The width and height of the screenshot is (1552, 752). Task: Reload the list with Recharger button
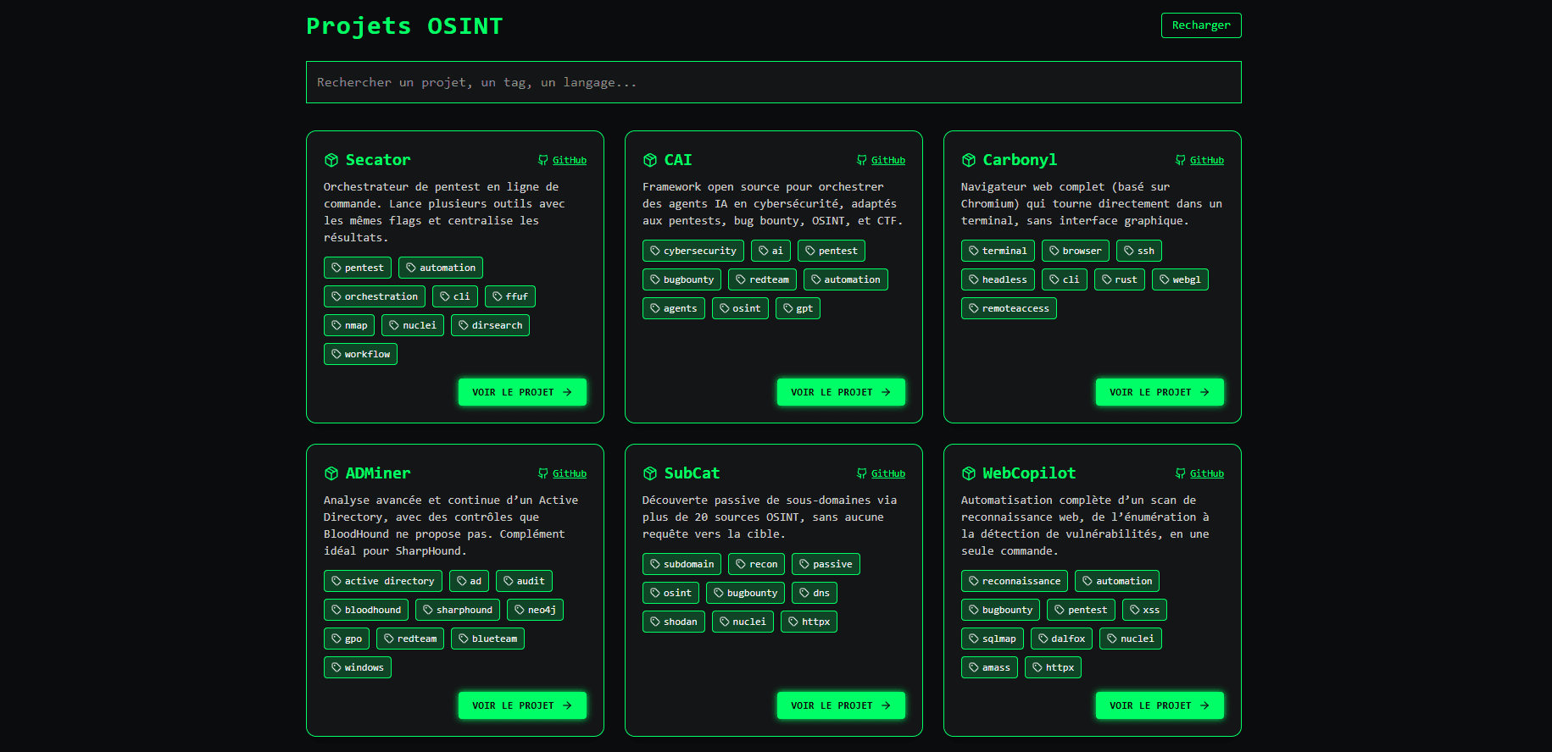(1200, 25)
